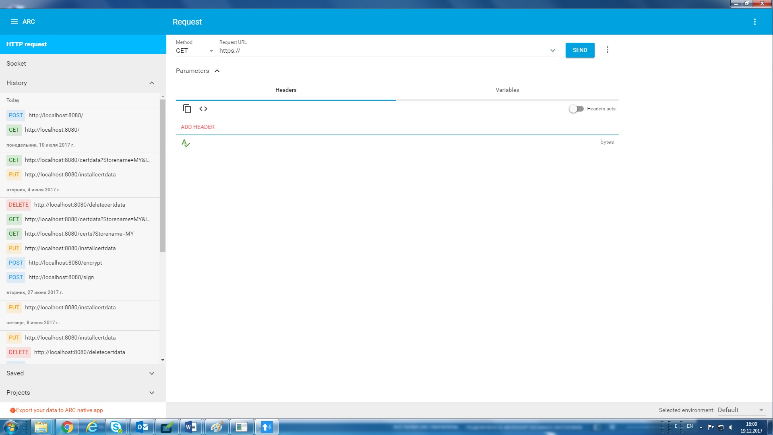This screenshot has width=773, height=435.
Task: Open Skype from the taskbar
Action: pyautogui.click(x=116, y=427)
